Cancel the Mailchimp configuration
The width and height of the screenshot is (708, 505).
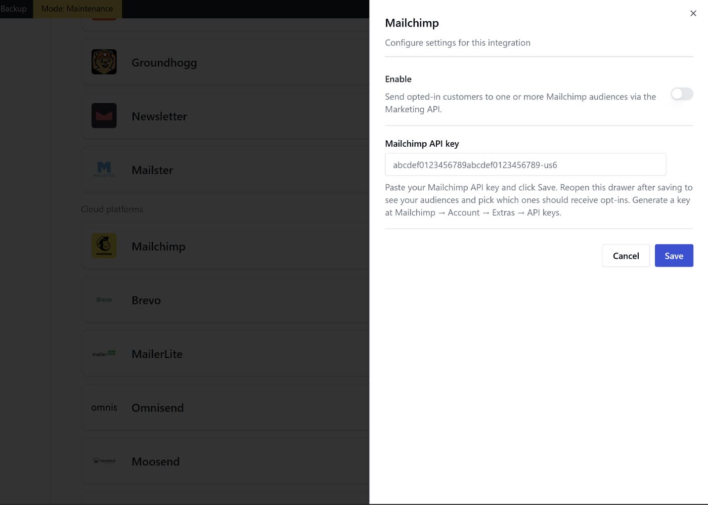pos(626,256)
